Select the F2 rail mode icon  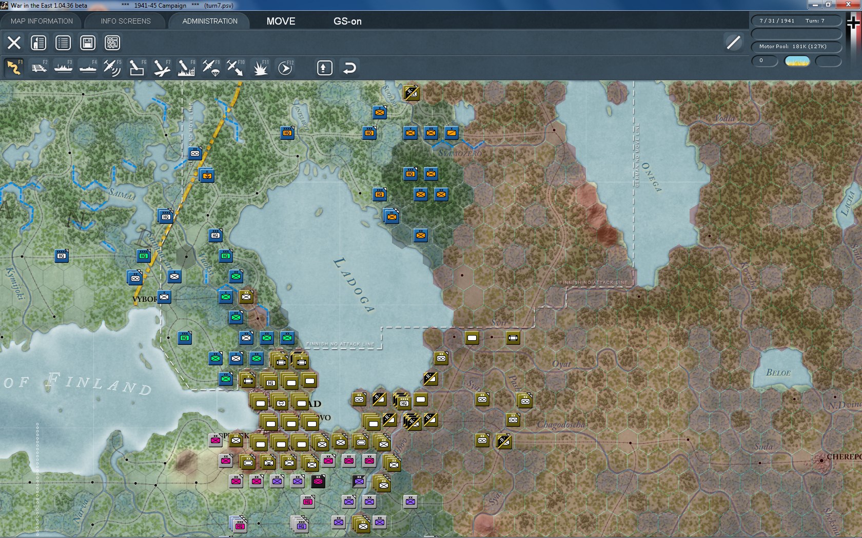(x=38, y=68)
